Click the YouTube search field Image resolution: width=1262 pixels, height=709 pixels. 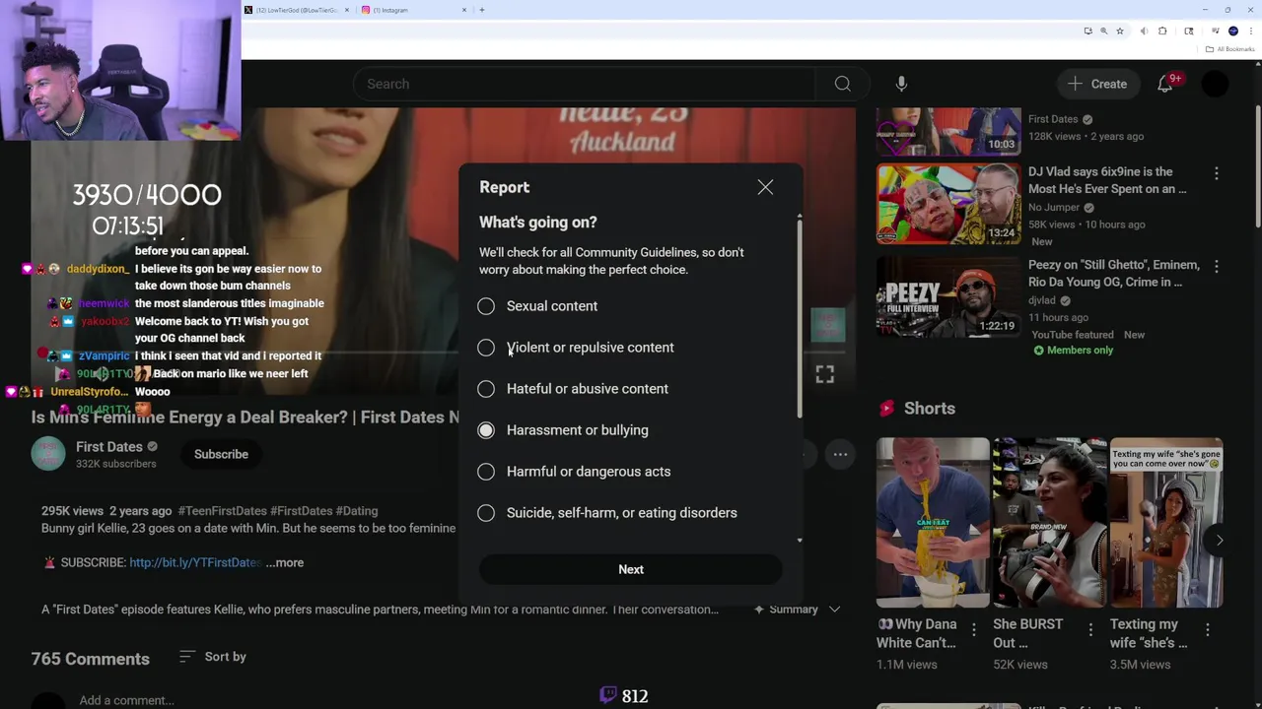(586, 84)
